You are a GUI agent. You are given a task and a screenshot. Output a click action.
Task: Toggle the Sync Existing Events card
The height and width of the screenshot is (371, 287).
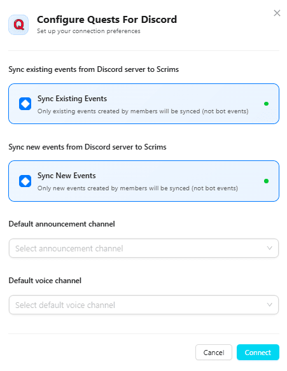coord(144,104)
